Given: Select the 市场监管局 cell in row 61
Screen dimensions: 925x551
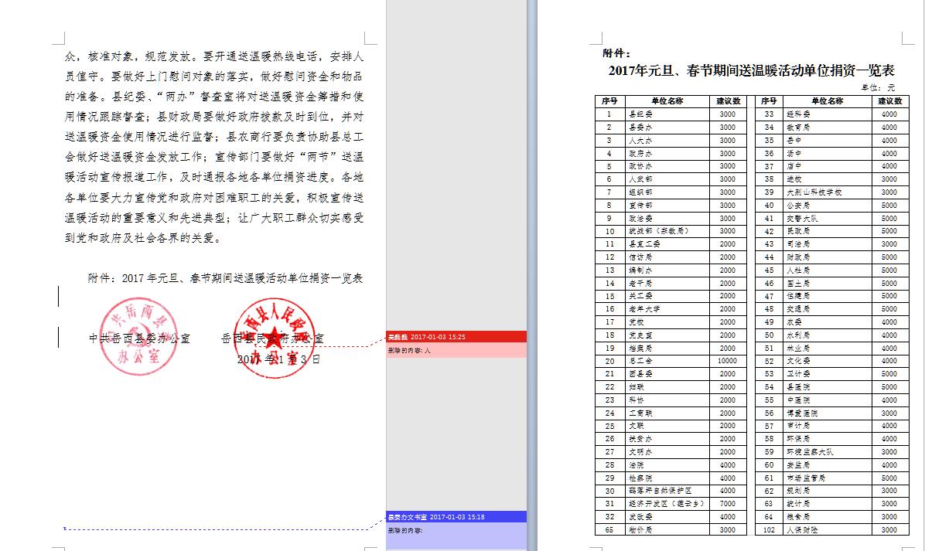Looking at the screenshot, I should click(827, 478).
